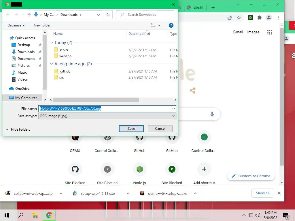Viewport: 295px width, 221px height.
Task: Collapse the A long time ago group
Action: pos(52,64)
